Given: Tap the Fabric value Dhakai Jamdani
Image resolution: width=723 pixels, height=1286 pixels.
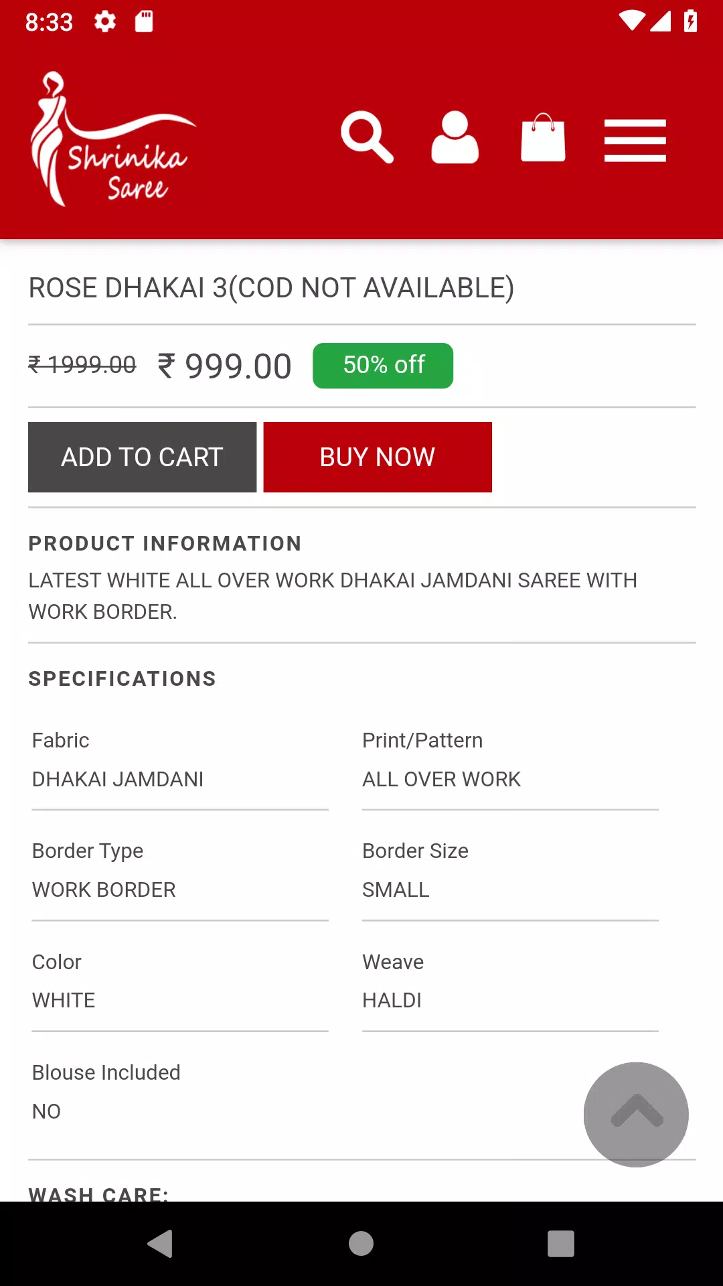Looking at the screenshot, I should [x=118, y=779].
